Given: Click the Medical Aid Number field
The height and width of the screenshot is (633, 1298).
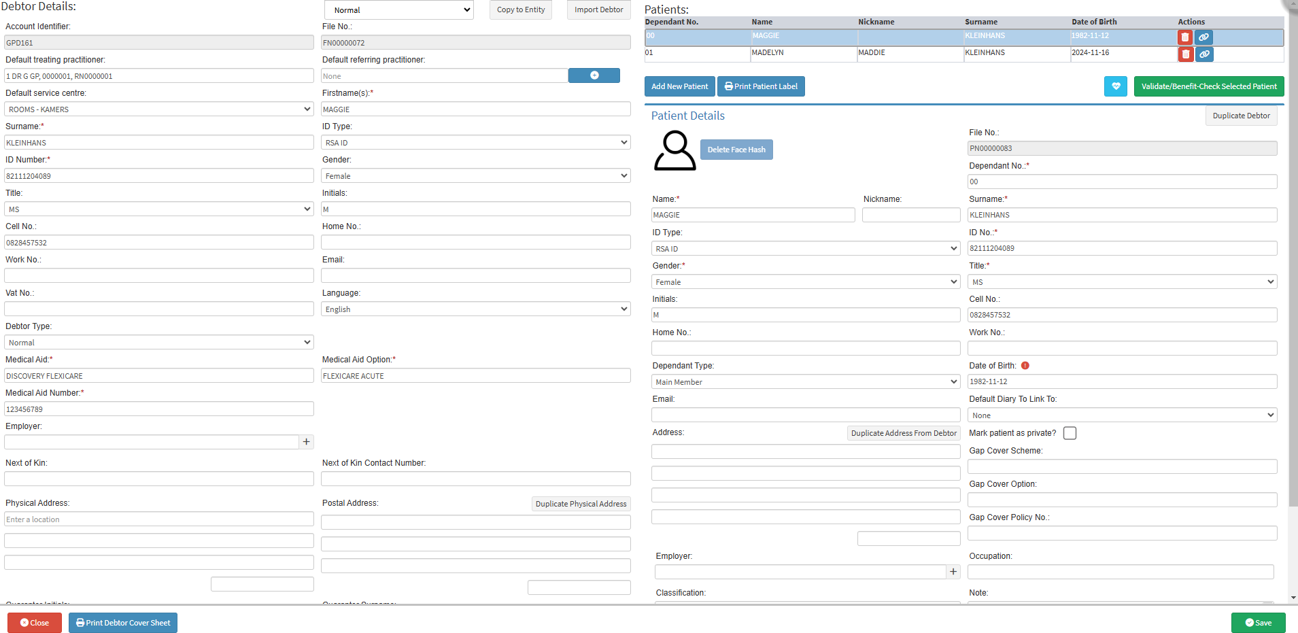Looking at the screenshot, I should [x=159, y=409].
